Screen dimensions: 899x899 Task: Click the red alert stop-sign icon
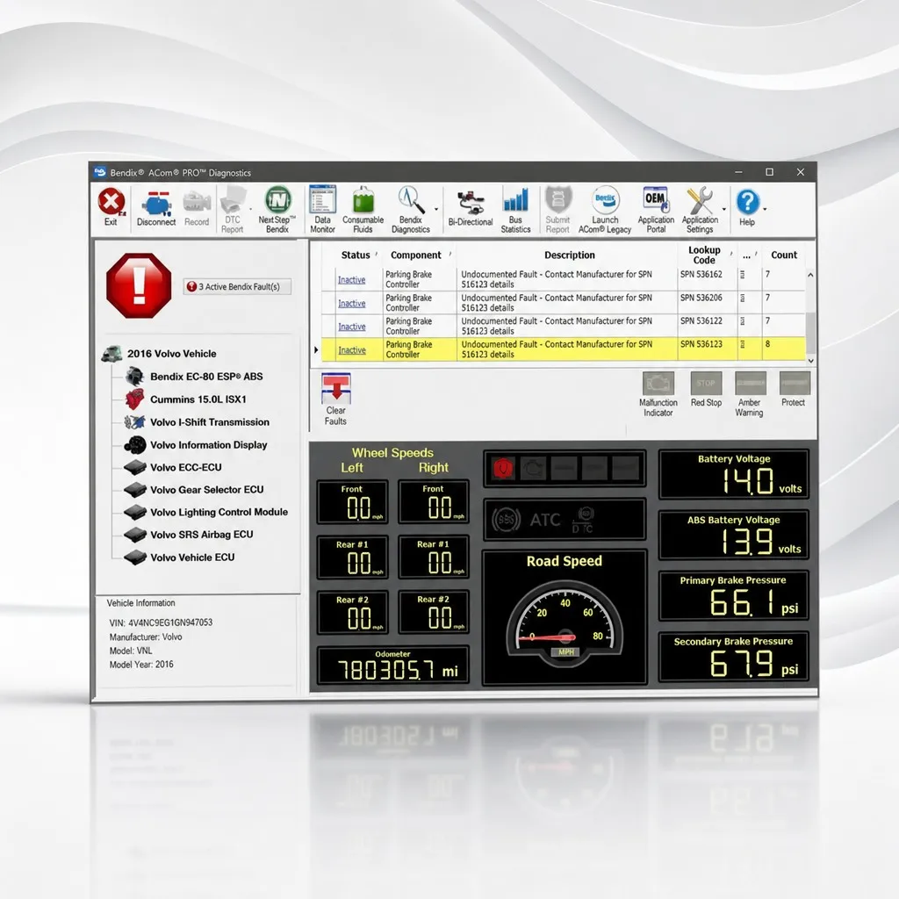coord(139,285)
